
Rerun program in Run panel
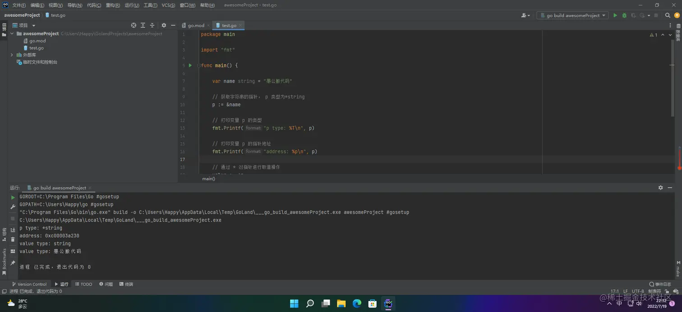13,197
